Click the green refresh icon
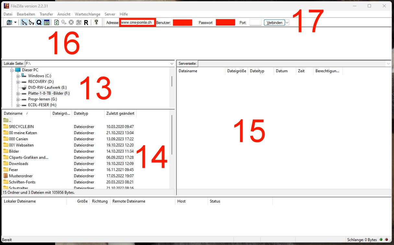Viewport: 394px width, 245px height. pos(56,22)
